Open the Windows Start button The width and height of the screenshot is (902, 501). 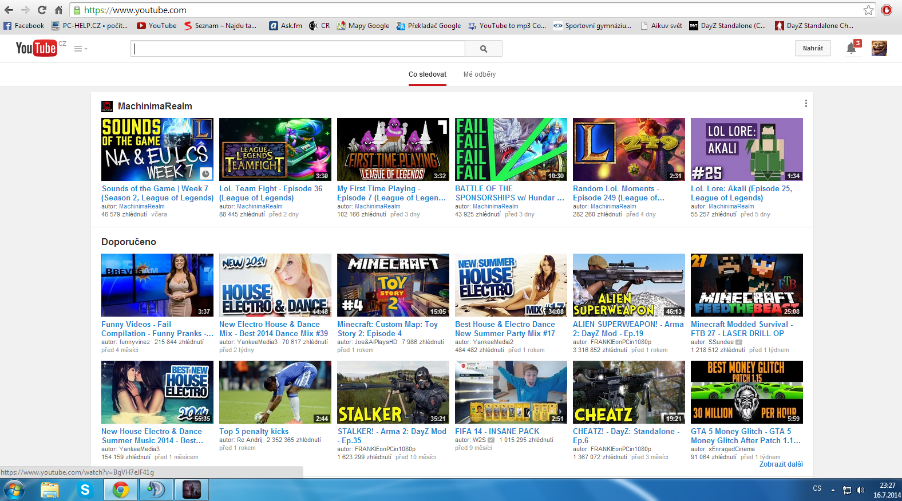14,490
